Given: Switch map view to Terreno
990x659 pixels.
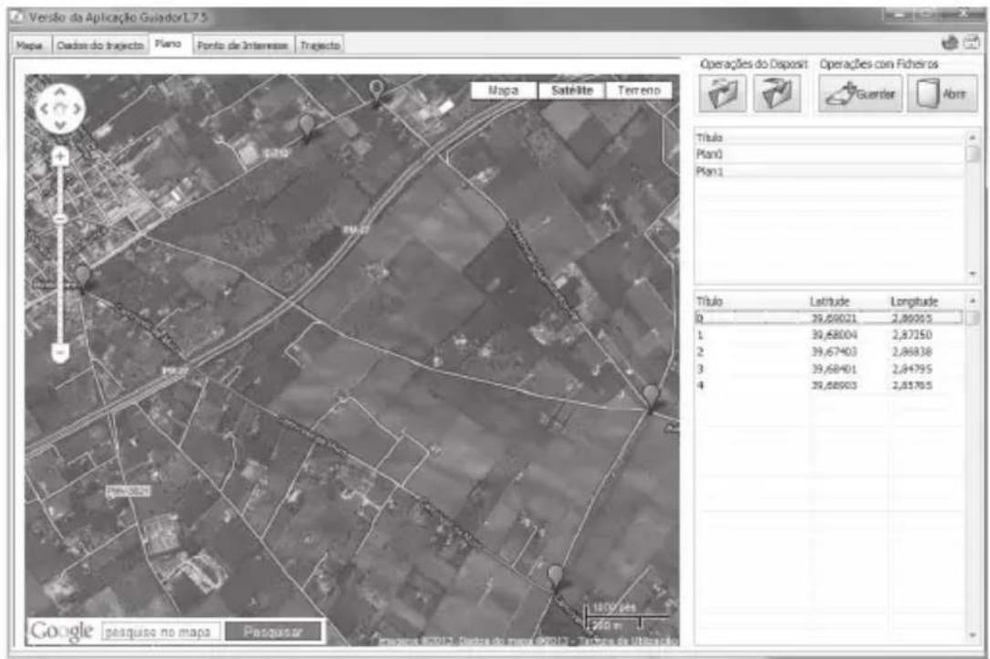Looking at the screenshot, I should pos(639,90).
